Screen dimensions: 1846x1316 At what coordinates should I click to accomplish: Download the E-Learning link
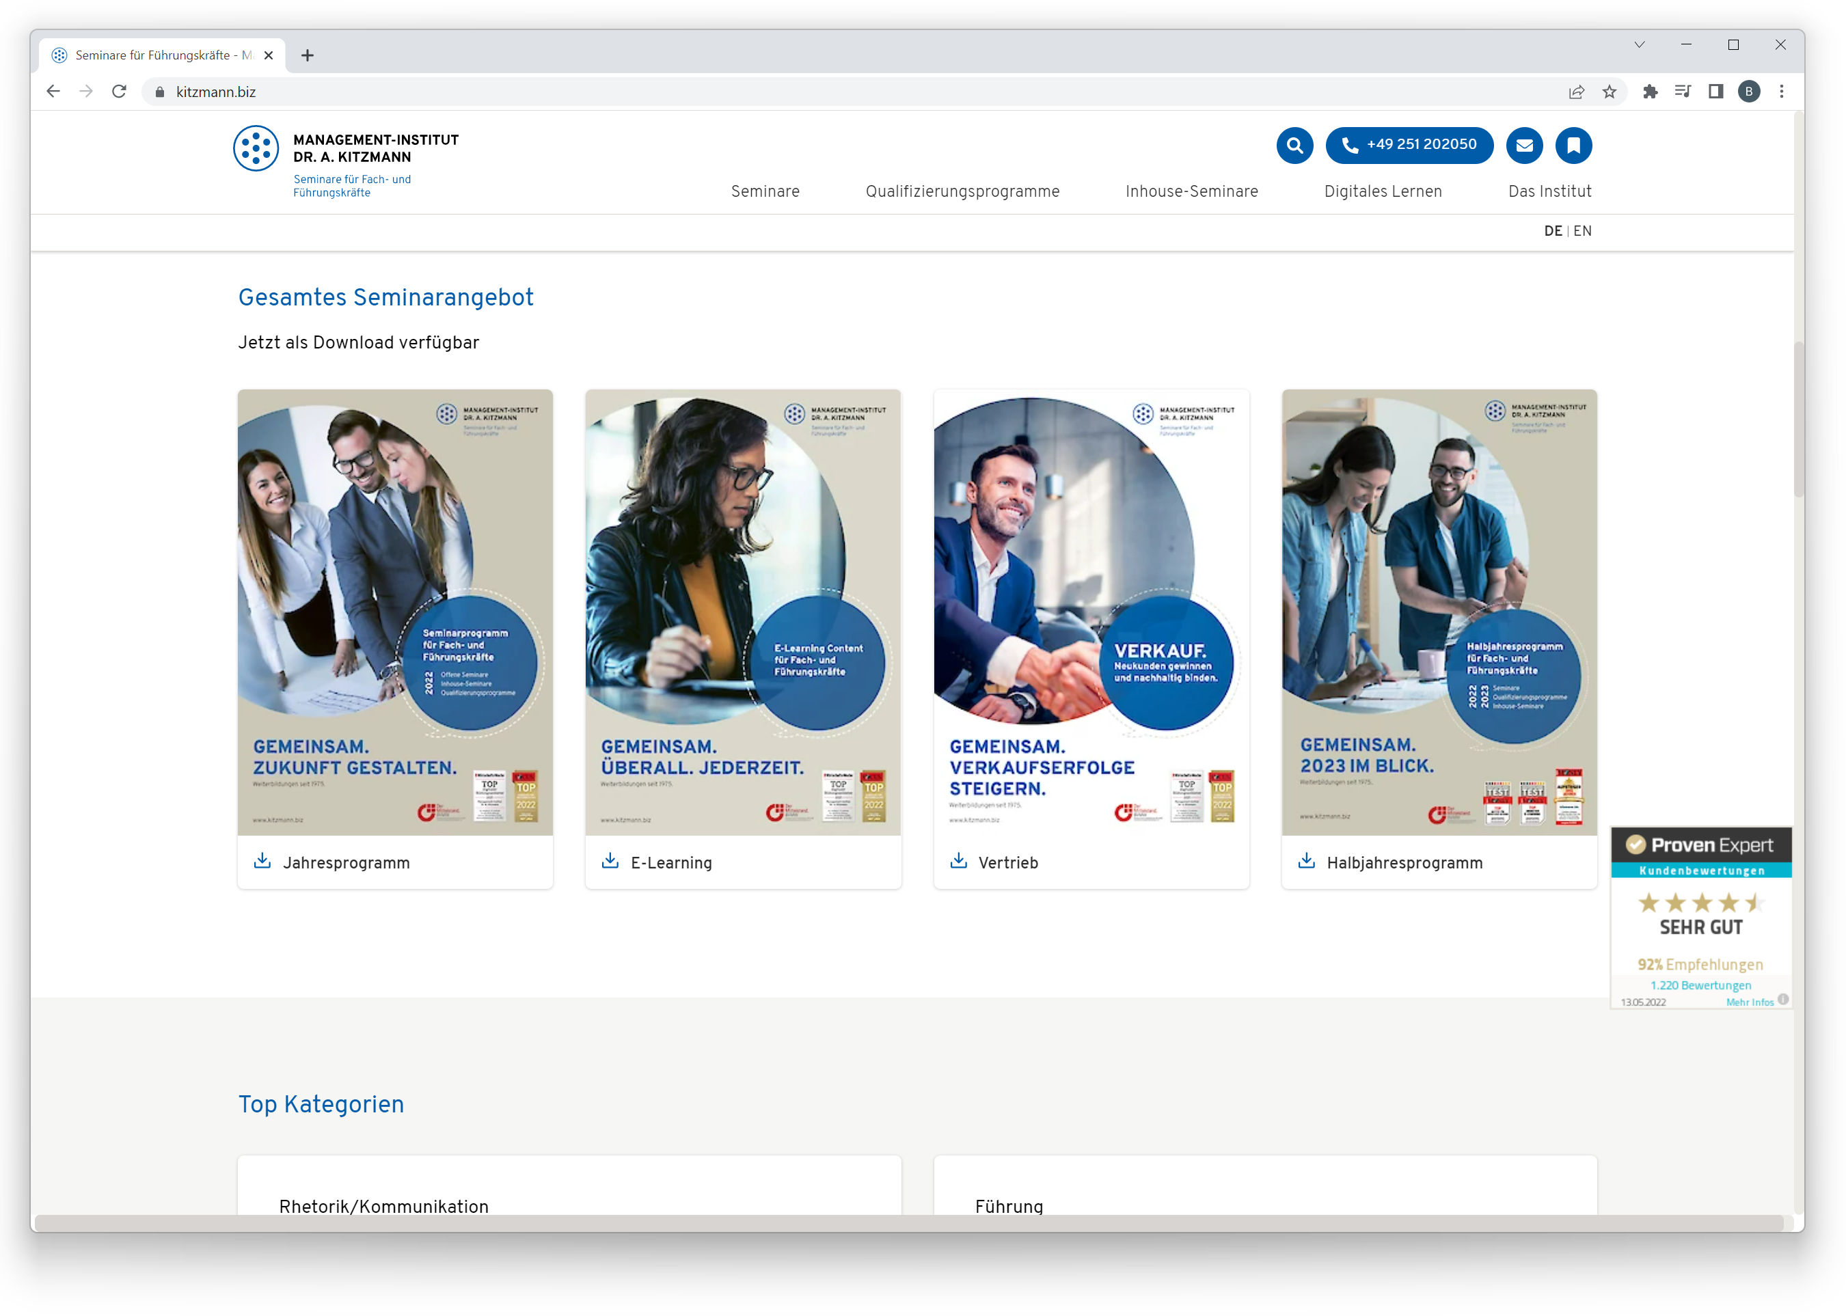point(671,863)
